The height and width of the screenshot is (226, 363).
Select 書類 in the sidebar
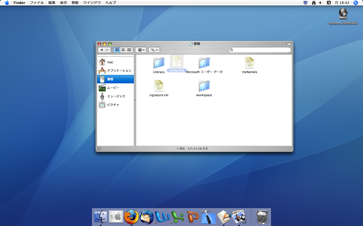click(x=115, y=79)
